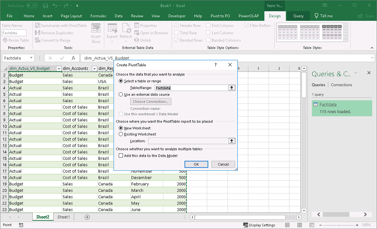Open table Properties in External Table Data
Viewport: 377px width, 229px height.
[146, 26]
